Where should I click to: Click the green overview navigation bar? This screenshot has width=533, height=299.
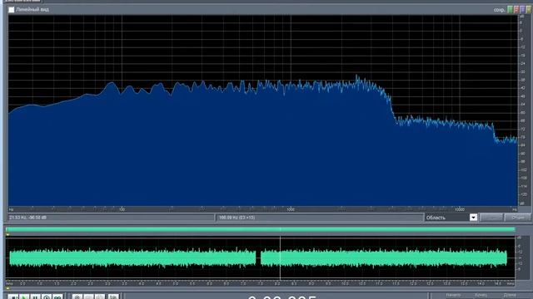pos(261,229)
